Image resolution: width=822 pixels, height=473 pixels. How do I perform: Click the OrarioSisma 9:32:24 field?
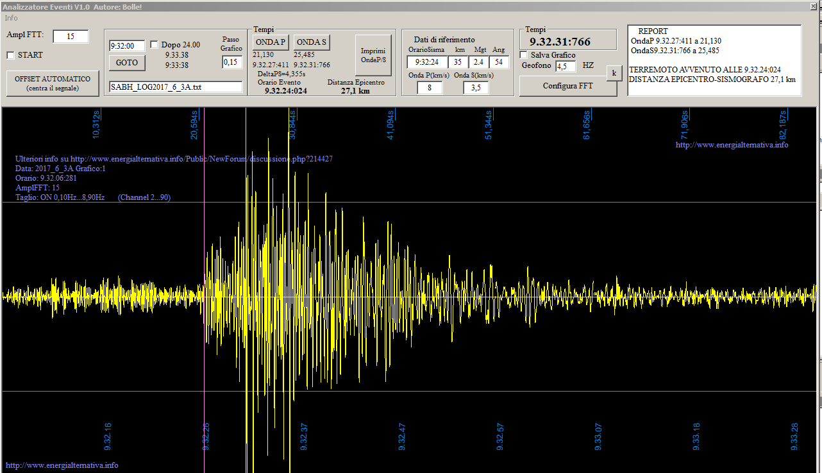pos(426,62)
